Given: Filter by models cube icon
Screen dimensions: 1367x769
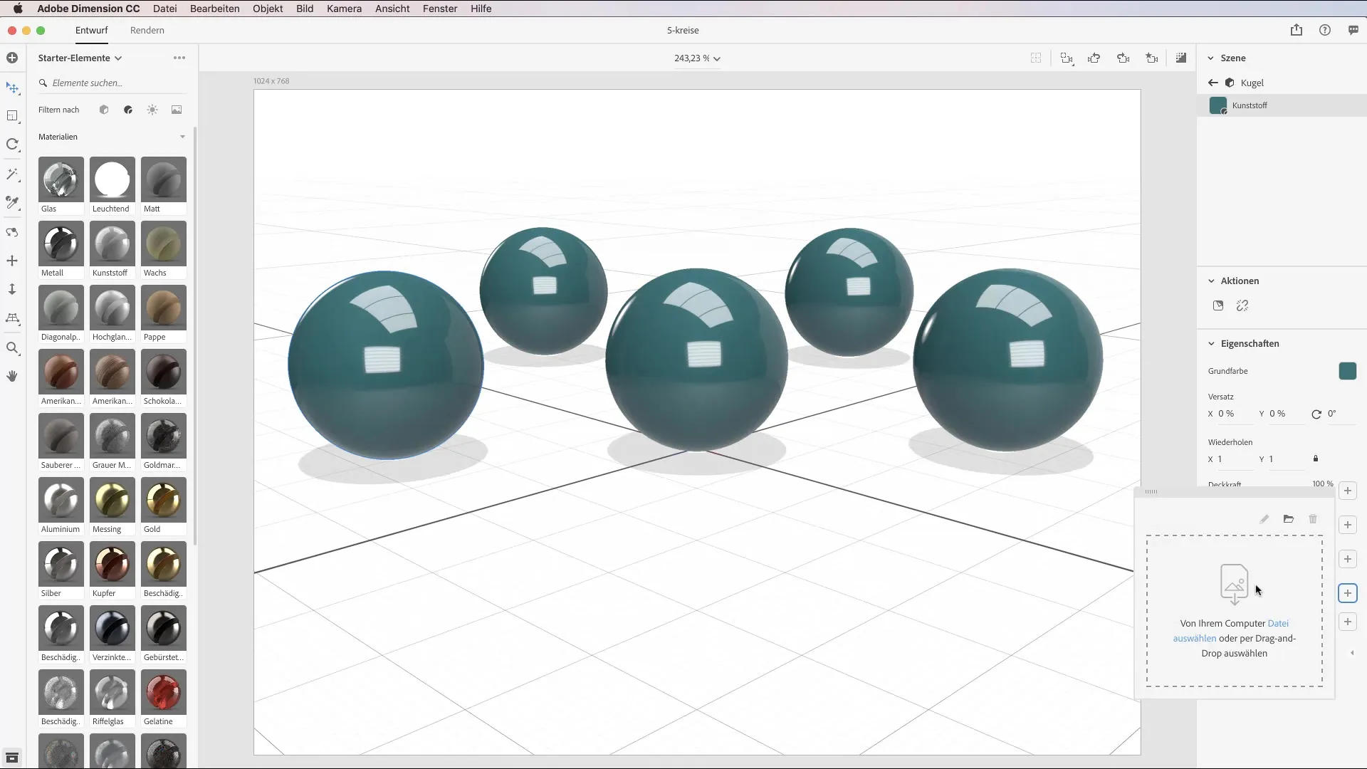Looking at the screenshot, I should tap(104, 110).
